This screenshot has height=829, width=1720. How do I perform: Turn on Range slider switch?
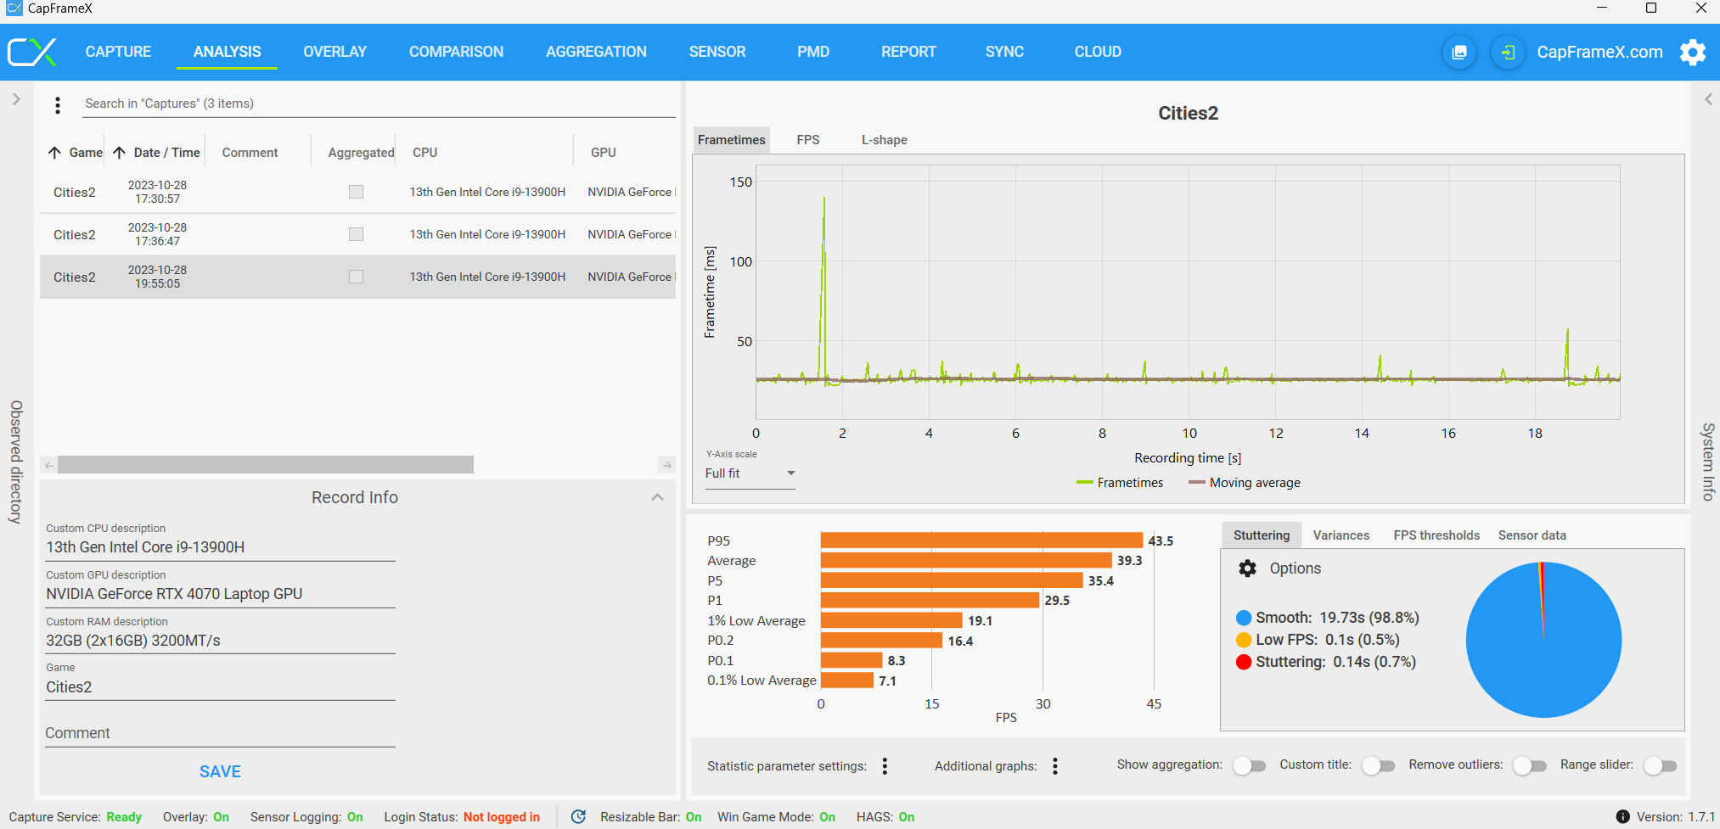pos(1660,765)
